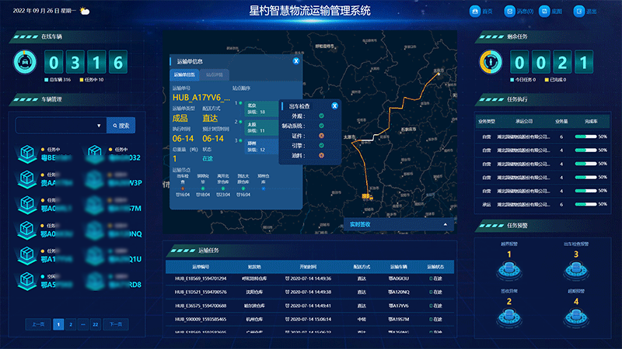The width and height of the screenshot is (622, 349).
Task: Switch to the 站点详情 tab
Action: click(x=215, y=74)
